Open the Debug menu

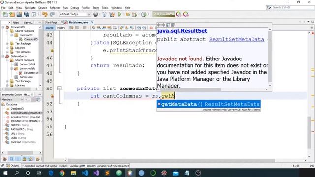pyautogui.click(x=74, y=8)
